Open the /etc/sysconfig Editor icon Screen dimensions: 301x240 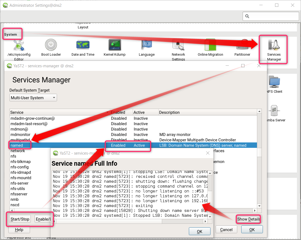point(19,45)
